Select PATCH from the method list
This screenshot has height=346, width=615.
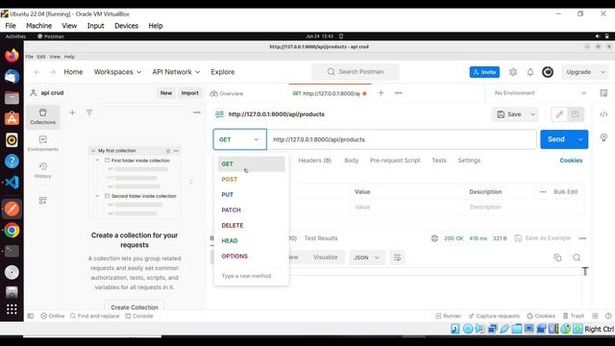[x=251, y=210]
